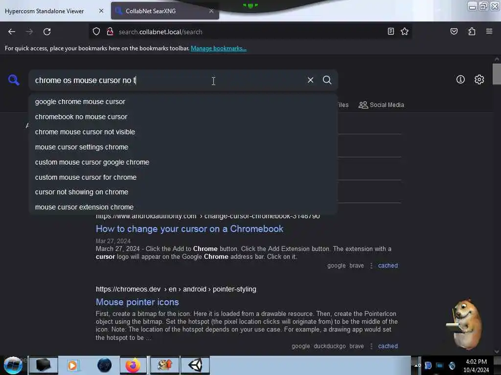Image resolution: width=501 pixels, height=375 pixels.
Task: Open cached link for Mouse pointer icons
Action: pyautogui.click(x=388, y=346)
